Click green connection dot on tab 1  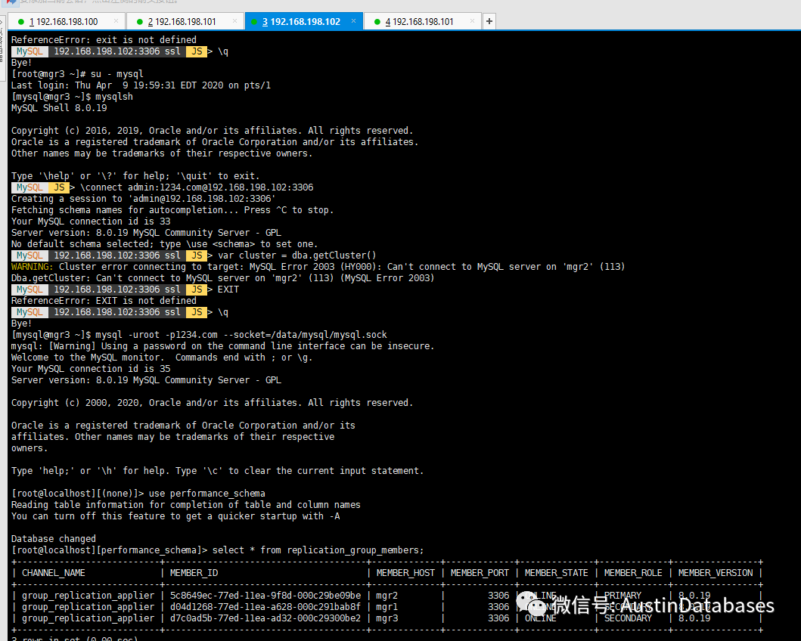pyautogui.click(x=22, y=21)
